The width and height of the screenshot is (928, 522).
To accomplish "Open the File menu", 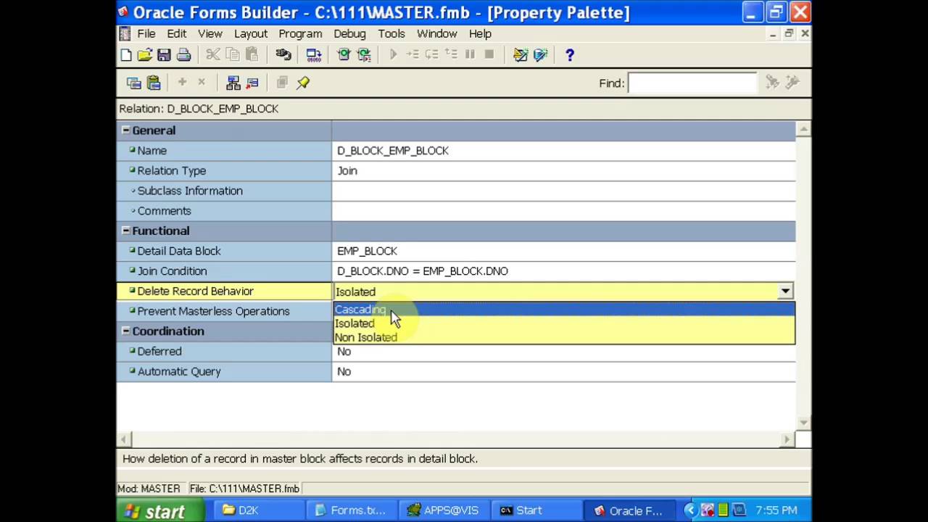I will (146, 33).
